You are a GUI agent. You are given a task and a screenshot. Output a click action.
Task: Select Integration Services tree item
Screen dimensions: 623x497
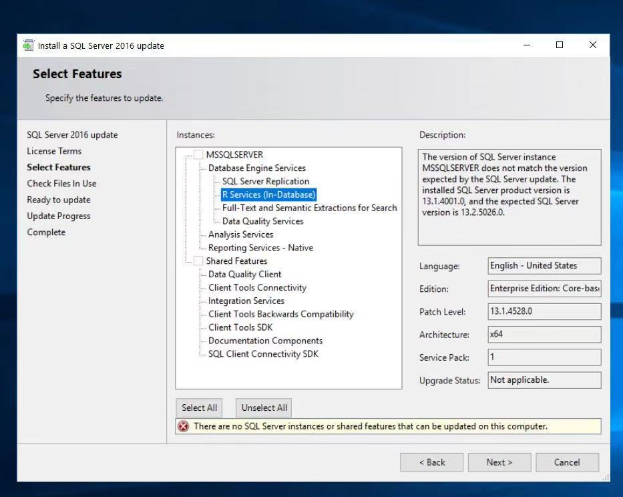pos(246,301)
